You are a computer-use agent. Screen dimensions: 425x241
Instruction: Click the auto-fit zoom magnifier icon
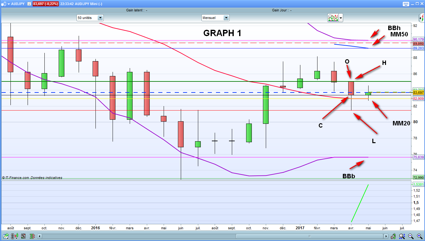[402, 236]
